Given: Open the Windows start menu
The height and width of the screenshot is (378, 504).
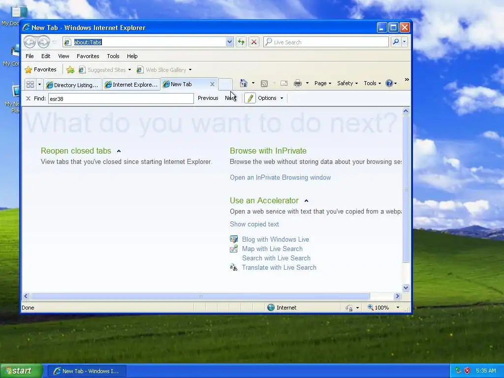Looking at the screenshot, I should (21, 371).
